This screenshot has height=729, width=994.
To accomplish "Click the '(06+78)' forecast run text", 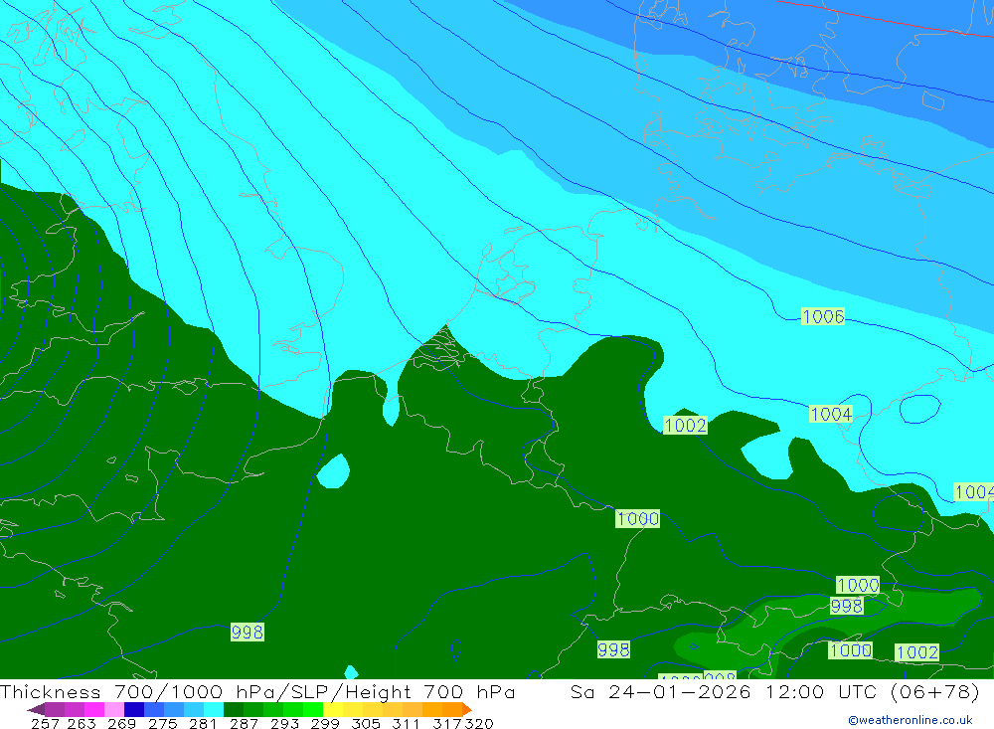I will (935, 691).
